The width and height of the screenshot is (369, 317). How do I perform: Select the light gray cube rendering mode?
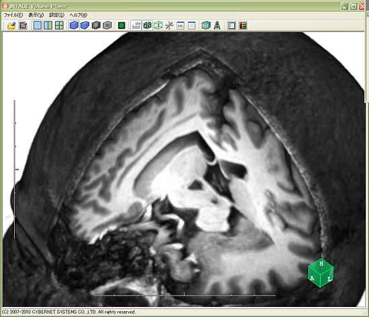point(107,25)
